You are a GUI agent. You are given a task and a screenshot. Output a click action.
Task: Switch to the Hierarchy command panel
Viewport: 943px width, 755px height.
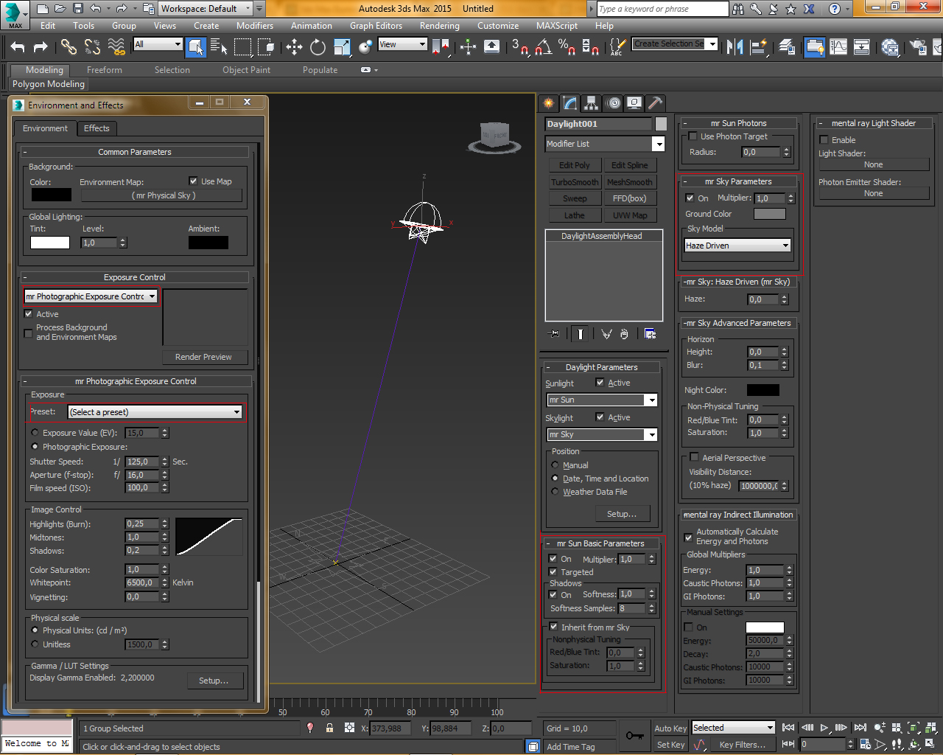click(x=591, y=103)
